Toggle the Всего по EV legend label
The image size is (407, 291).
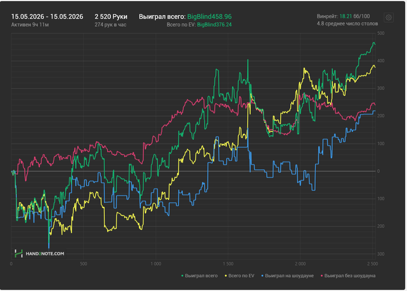coord(241,276)
